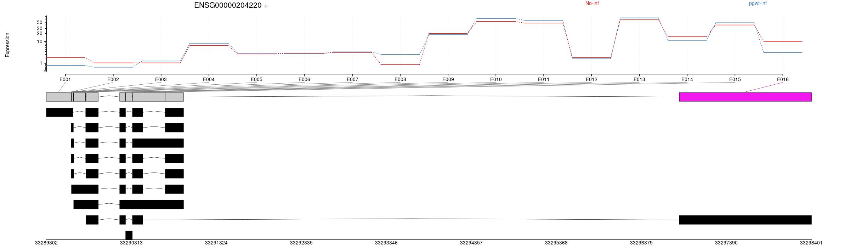850x248 pixels.
Task: Click genomic coordinate 33294357
Action: coord(471,243)
